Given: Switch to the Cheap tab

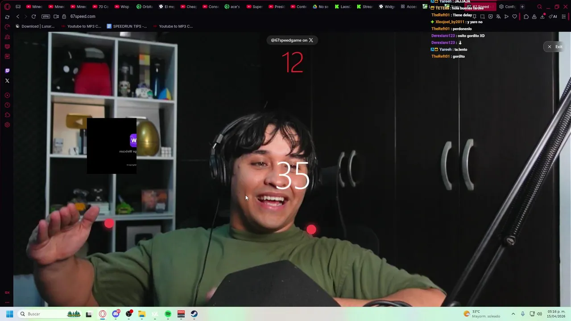Looking at the screenshot, I should [188, 7].
